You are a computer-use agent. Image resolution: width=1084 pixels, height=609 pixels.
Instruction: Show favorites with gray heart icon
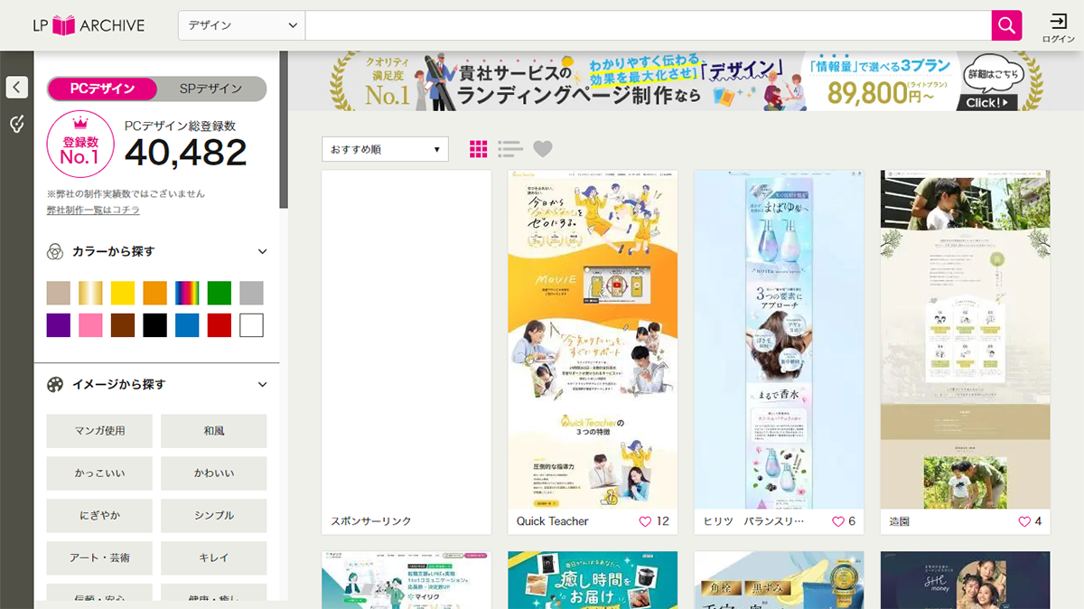point(542,149)
